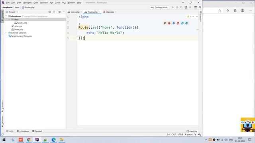Open the TODO tool window
Viewport: 255px width, 143px height.
[10, 131]
